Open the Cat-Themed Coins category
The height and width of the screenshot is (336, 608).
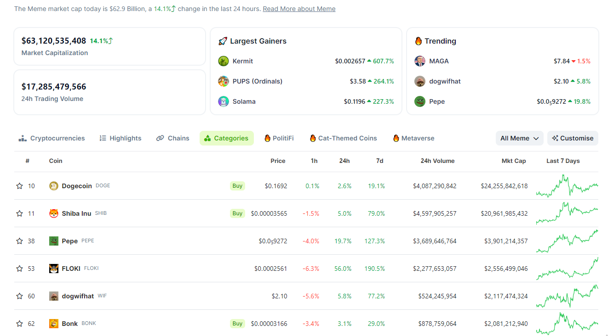click(x=344, y=138)
